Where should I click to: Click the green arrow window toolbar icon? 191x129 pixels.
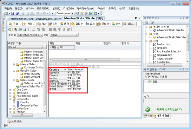coord(91,13)
